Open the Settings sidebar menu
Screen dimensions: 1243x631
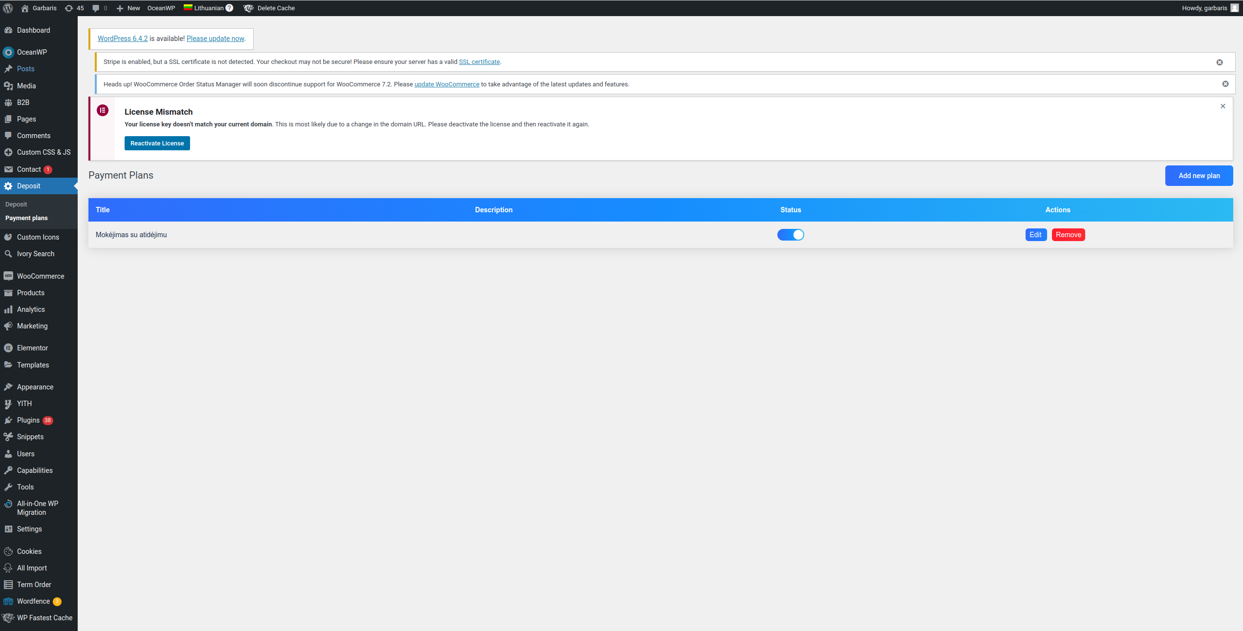(x=39, y=529)
